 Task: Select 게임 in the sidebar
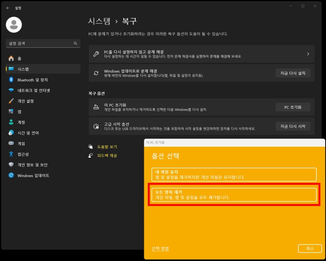(x=43, y=143)
